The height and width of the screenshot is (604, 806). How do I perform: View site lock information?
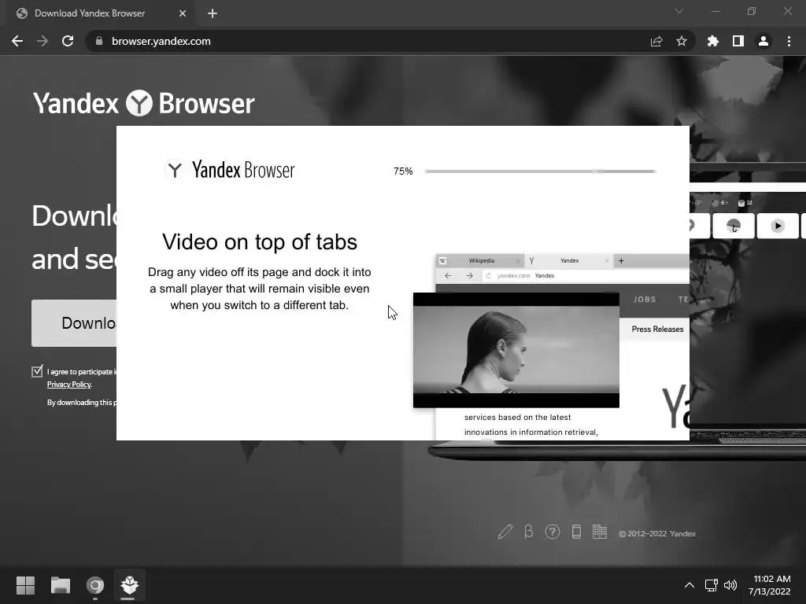[99, 41]
